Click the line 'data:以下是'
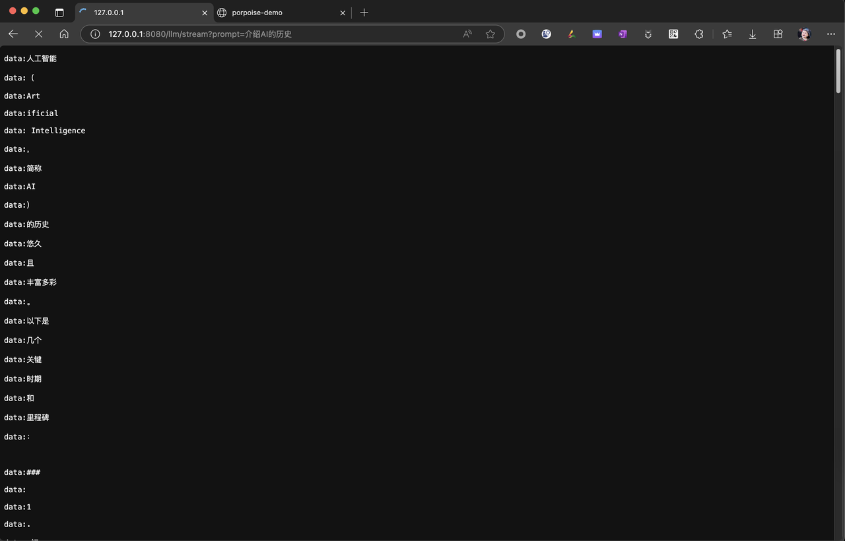This screenshot has height=541, width=845. pos(26,321)
